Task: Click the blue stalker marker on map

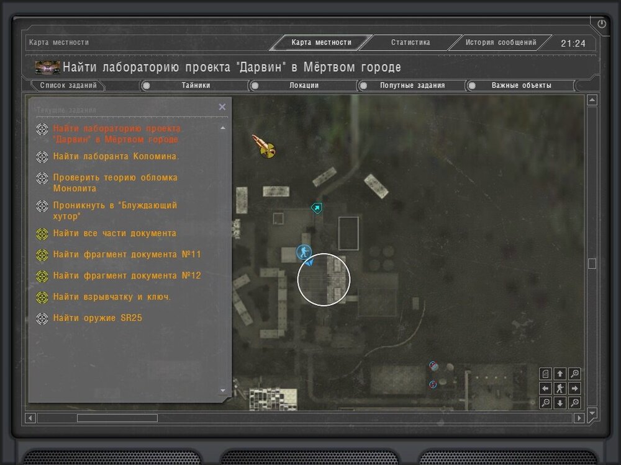Action: point(304,252)
